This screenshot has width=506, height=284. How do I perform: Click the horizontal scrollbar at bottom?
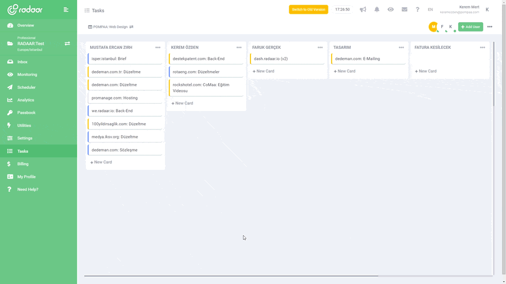tap(231, 276)
